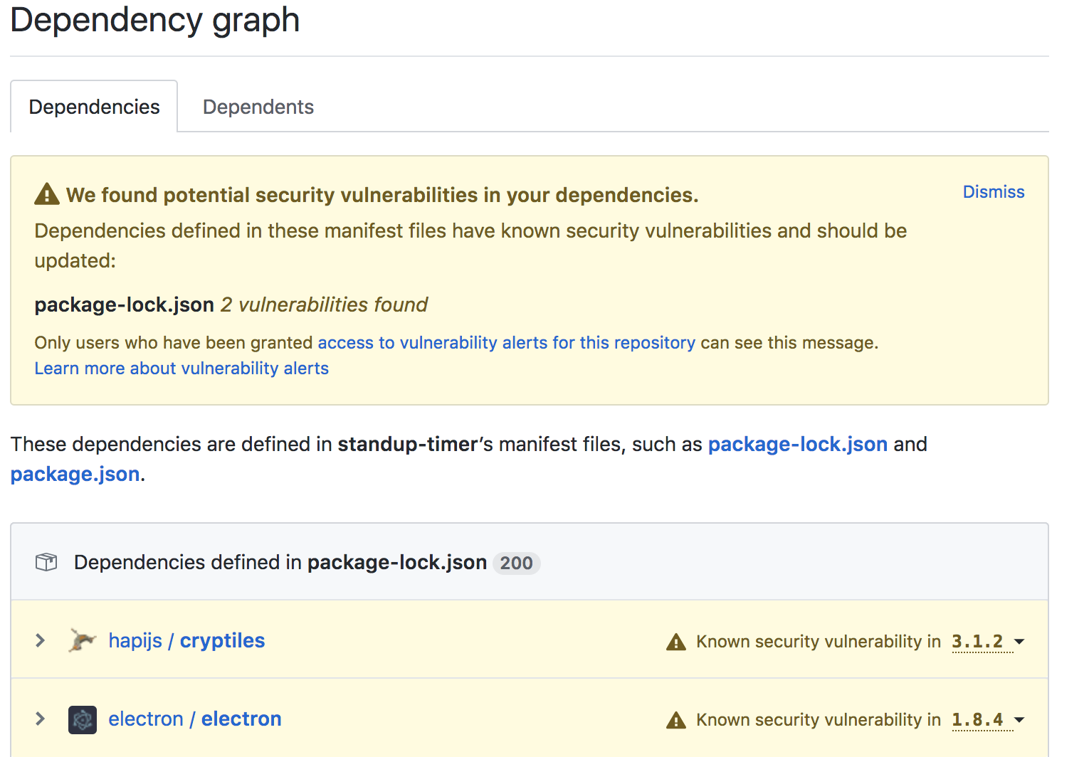Open access to vulnerability alerts link
The width and height of the screenshot is (1089, 757).
tap(506, 343)
